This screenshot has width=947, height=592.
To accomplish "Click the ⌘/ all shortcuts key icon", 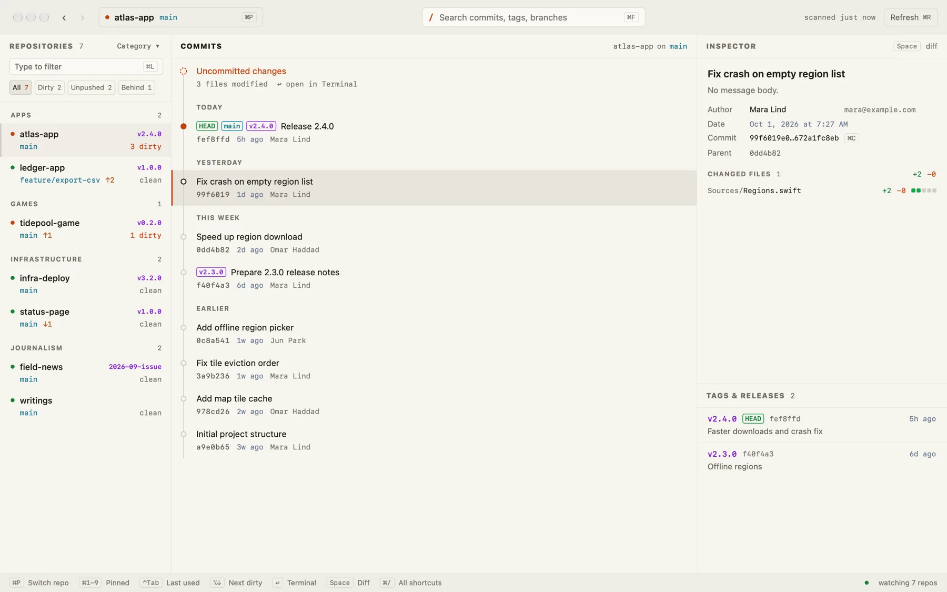I will pyautogui.click(x=387, y=583).
